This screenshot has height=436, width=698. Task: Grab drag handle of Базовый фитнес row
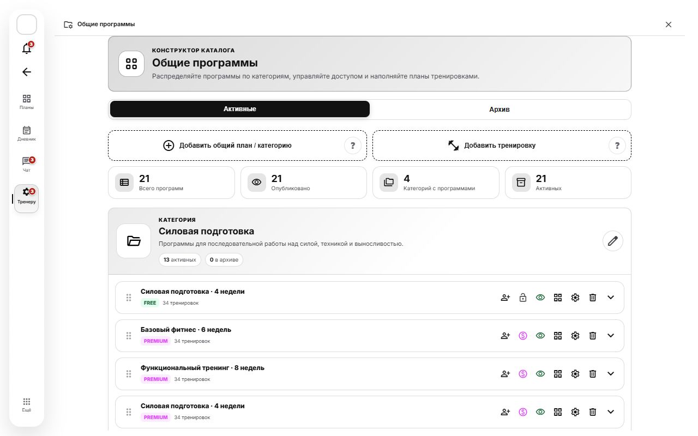pyautogui.click(x=129, y=336)
